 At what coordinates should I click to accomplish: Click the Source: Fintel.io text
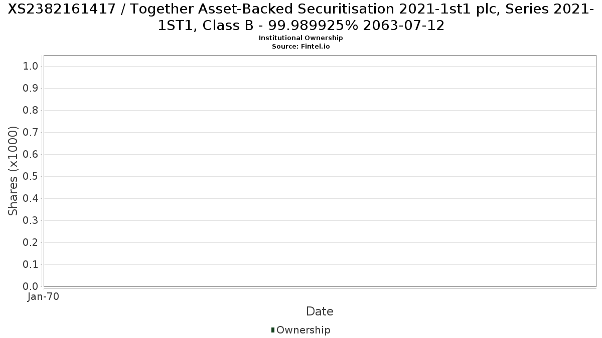tap(301, 46)
